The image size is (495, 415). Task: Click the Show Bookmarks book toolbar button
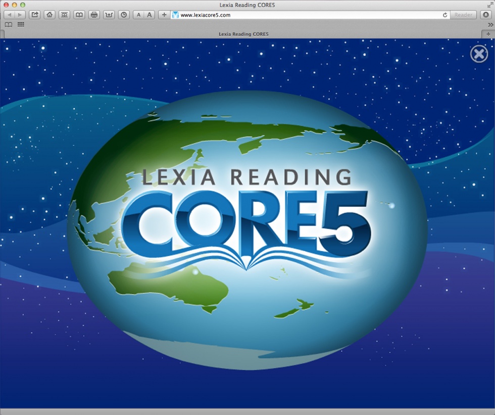(x=79, y=15)
